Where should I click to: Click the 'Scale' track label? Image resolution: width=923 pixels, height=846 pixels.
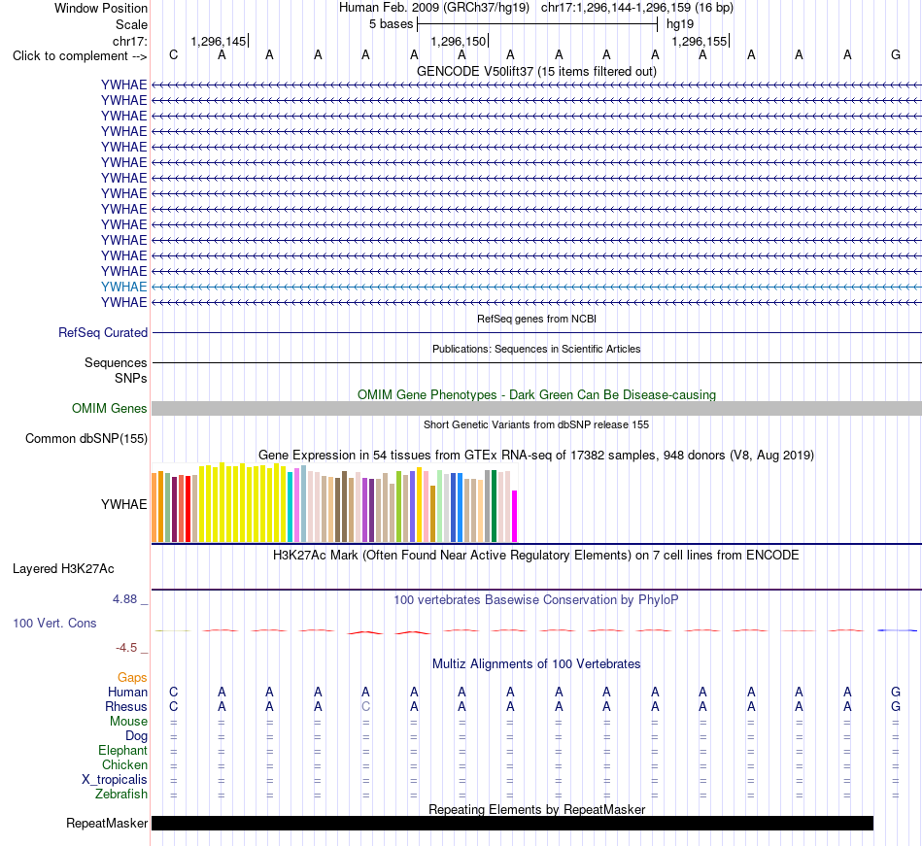tap(131, 24)
